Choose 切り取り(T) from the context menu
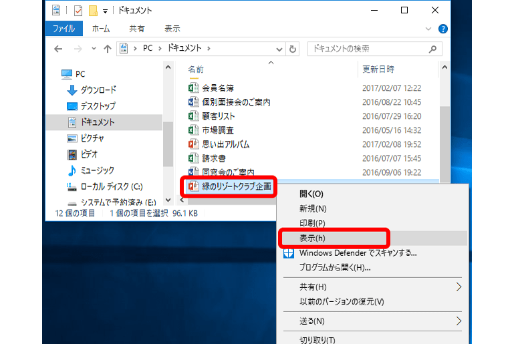The image size is (516, 344). pos(317,340)
